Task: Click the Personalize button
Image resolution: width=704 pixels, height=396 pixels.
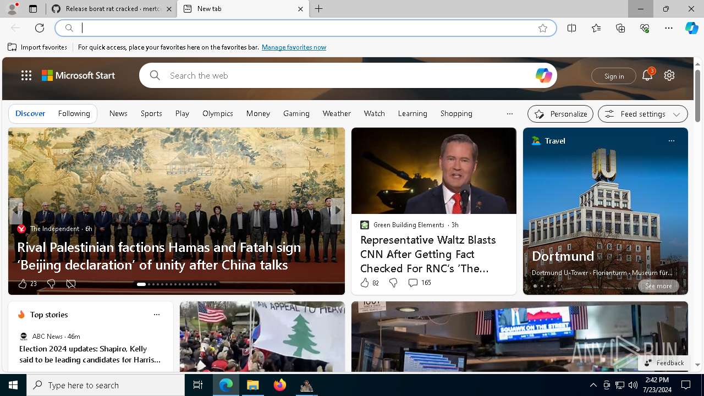Action: pyautogui.click(x=560, y=114)
